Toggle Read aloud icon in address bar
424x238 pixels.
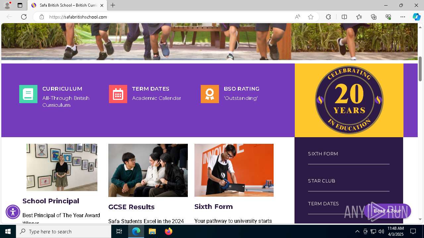pyautogui.click(x=297, y=17)
